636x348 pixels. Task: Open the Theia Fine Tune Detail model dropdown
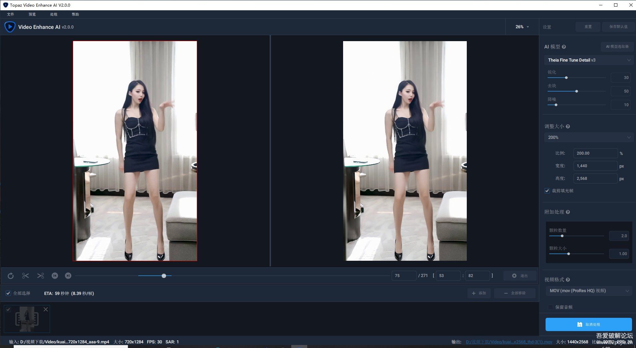point(588,60)
